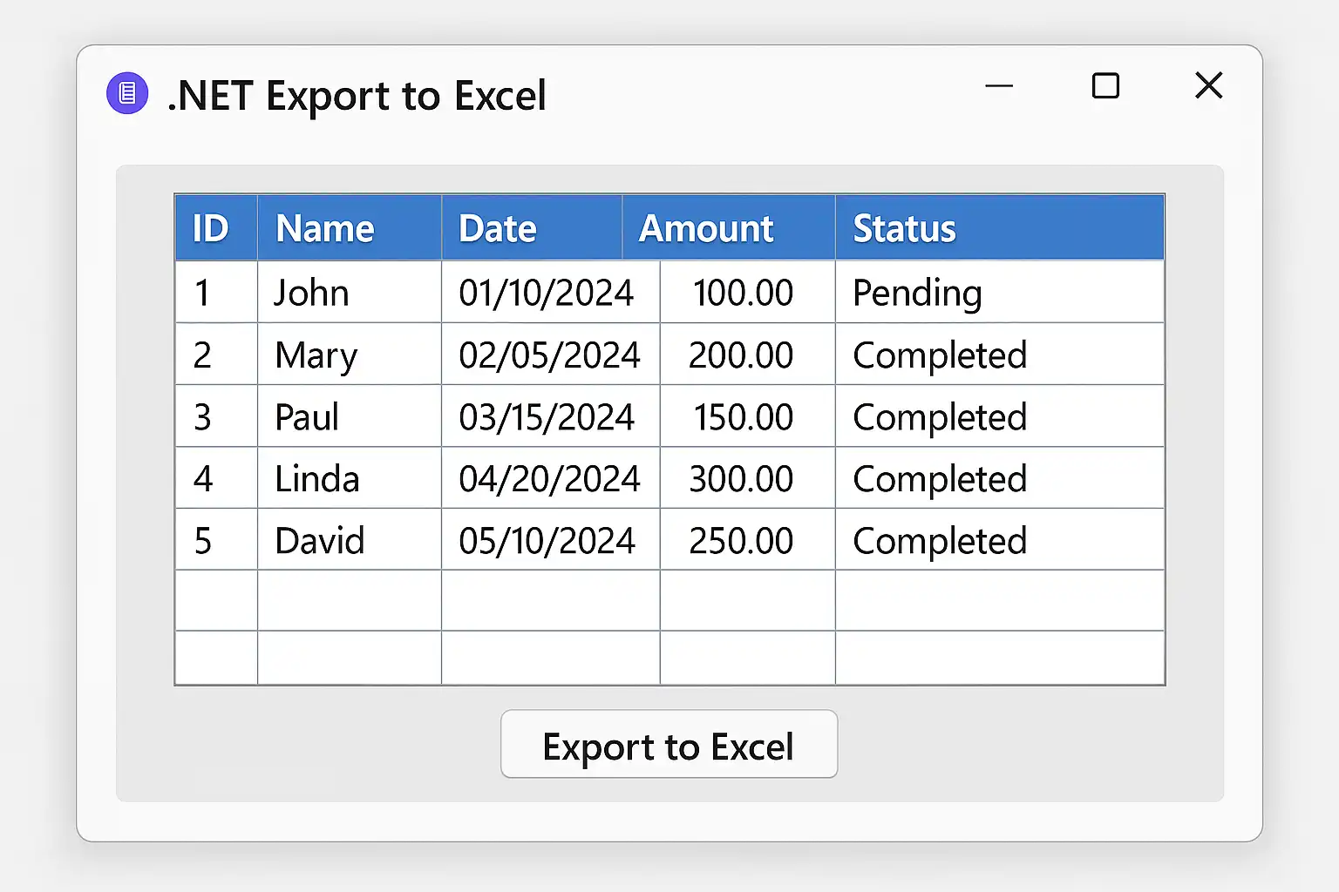Select the 300.00 amount cell
This screenshot has width=1339, height=892.
748,478
